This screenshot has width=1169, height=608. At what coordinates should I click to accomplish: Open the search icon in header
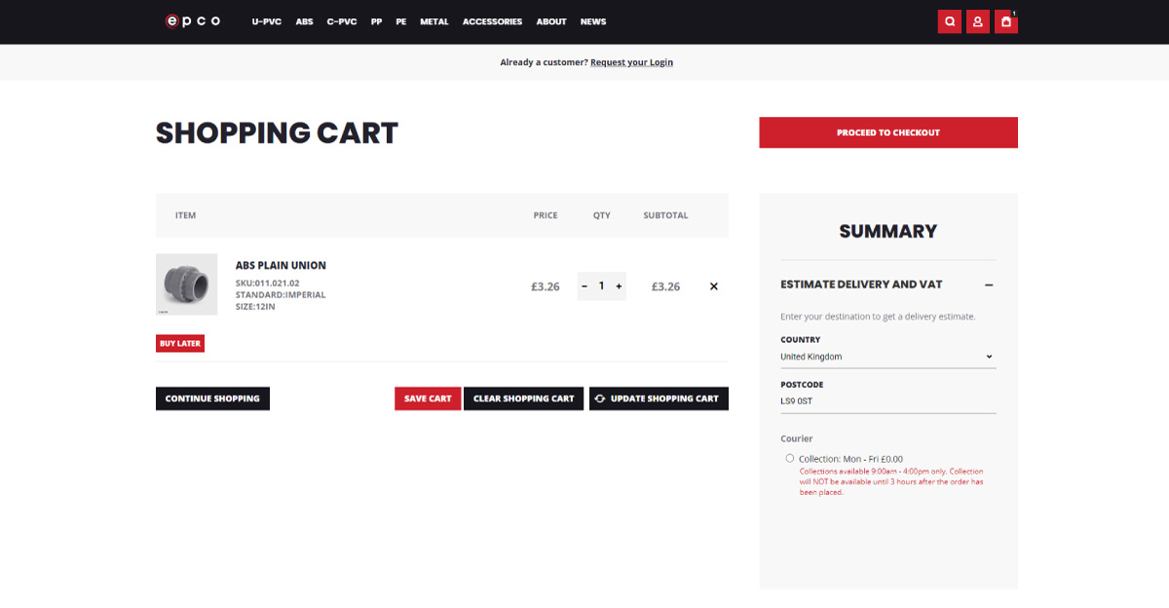(949, 21)
